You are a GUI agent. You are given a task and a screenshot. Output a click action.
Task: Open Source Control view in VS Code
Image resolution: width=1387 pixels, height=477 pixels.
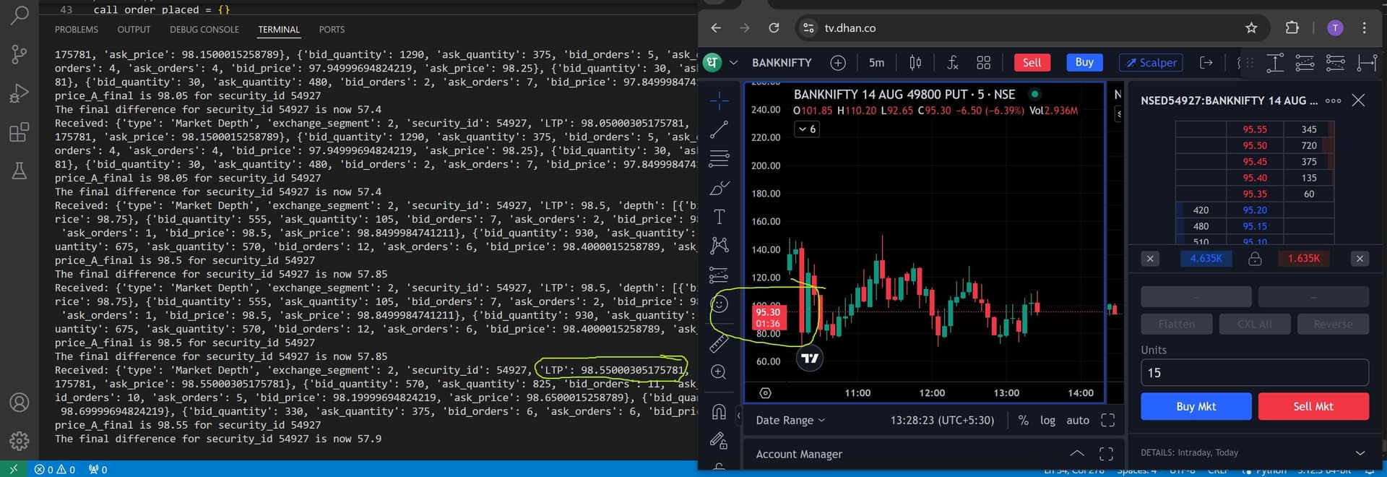click(x=20, y=54)
